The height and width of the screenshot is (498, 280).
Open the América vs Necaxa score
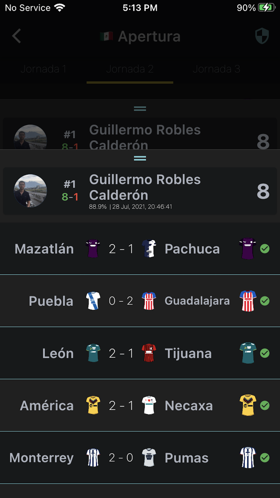pyautogui.click(x=121, y=406)
